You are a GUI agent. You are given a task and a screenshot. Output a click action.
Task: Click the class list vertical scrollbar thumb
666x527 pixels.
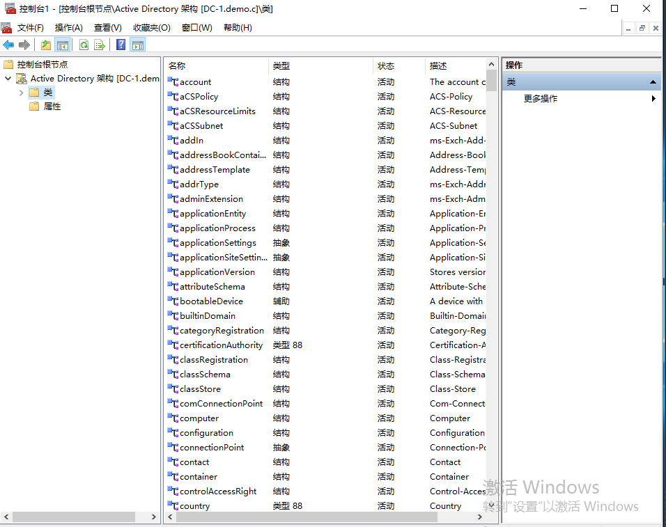(x=491, y=81)
